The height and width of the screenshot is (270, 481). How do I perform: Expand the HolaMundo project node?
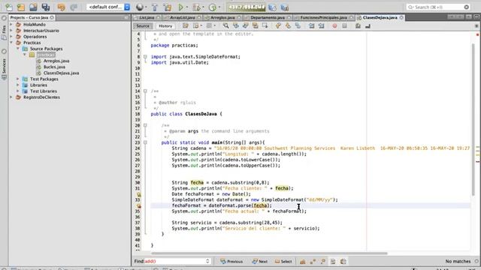tap(11, 25)
